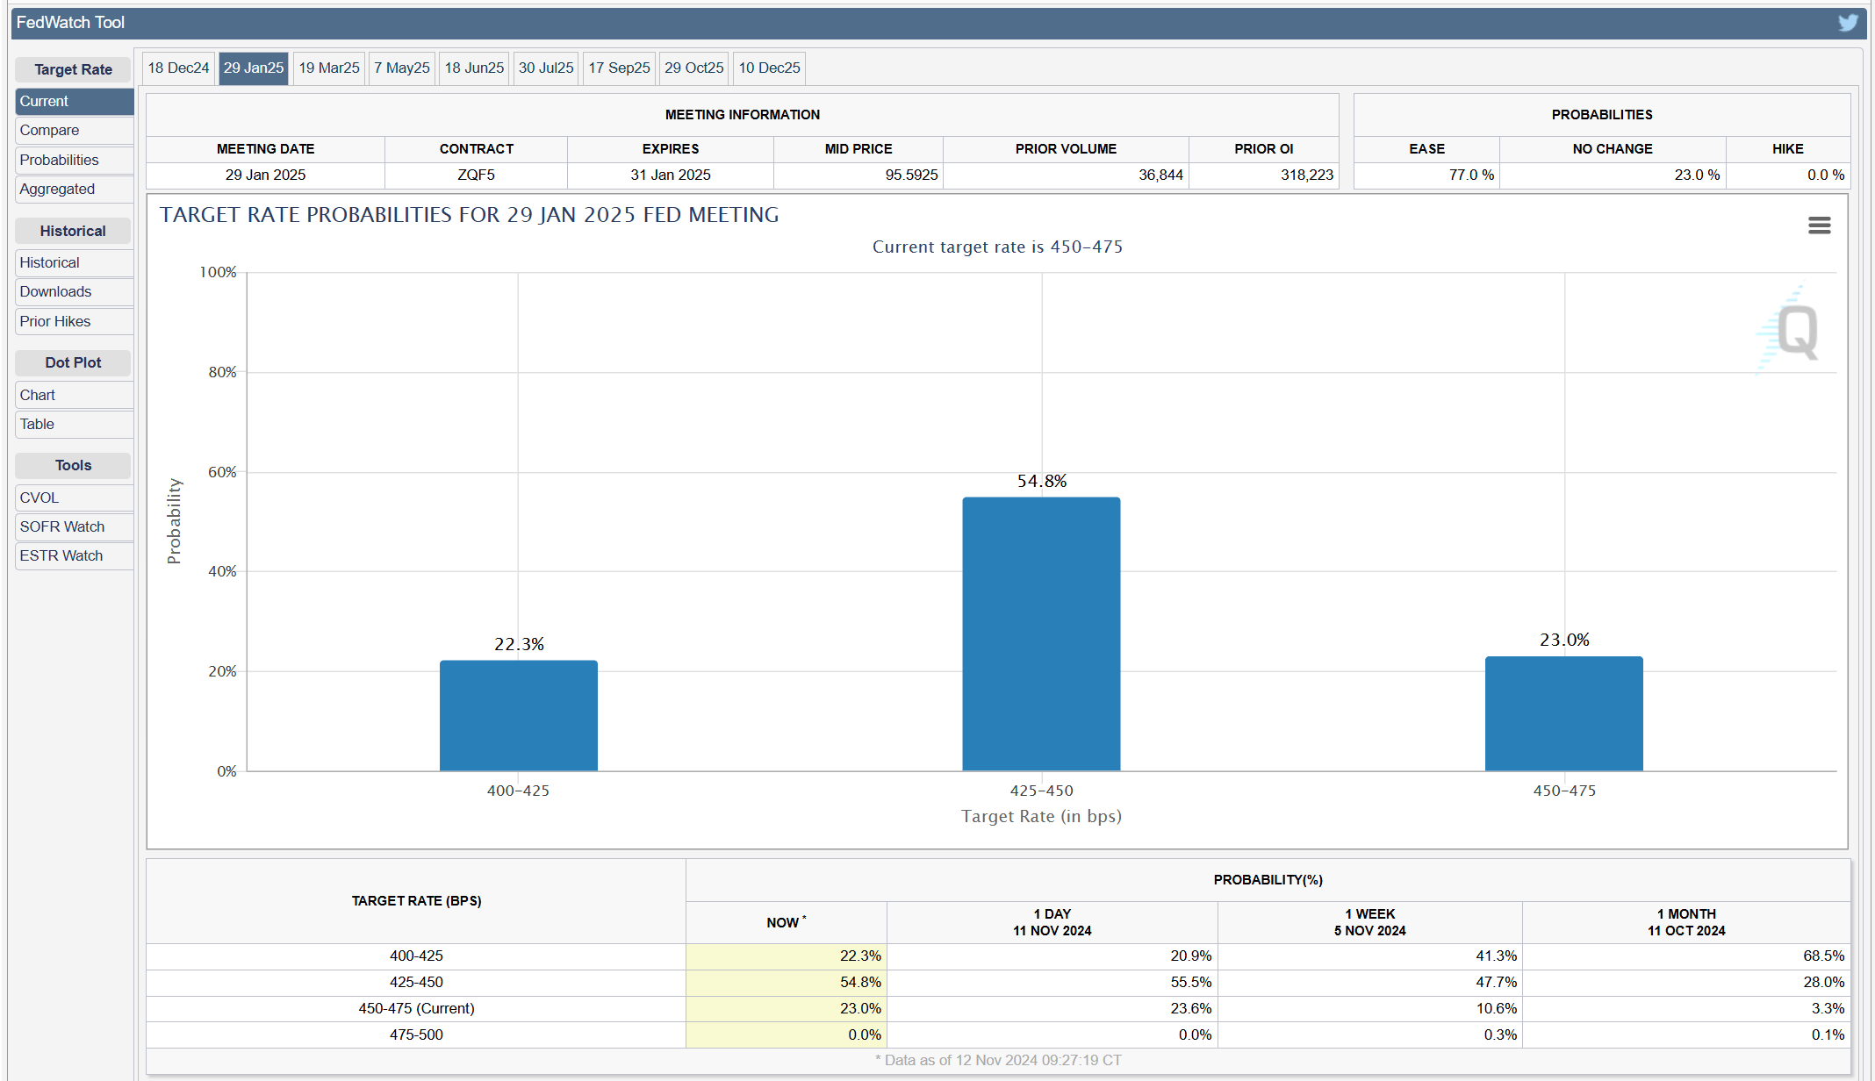Open the Dot Plot Chart view
Screen dimensions: 1875x1081
(x=37, y=395)
